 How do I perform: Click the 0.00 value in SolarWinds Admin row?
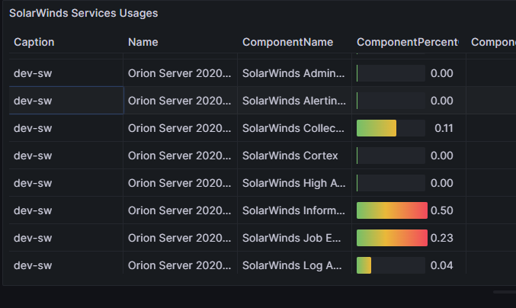pos(441,73)
